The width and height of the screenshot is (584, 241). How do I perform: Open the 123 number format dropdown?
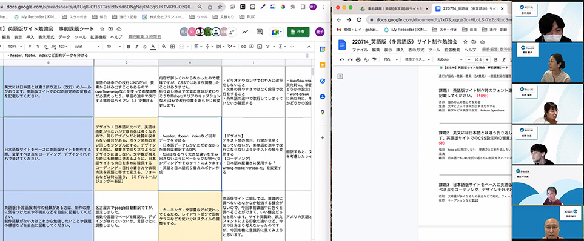click(x=64, y=47)
